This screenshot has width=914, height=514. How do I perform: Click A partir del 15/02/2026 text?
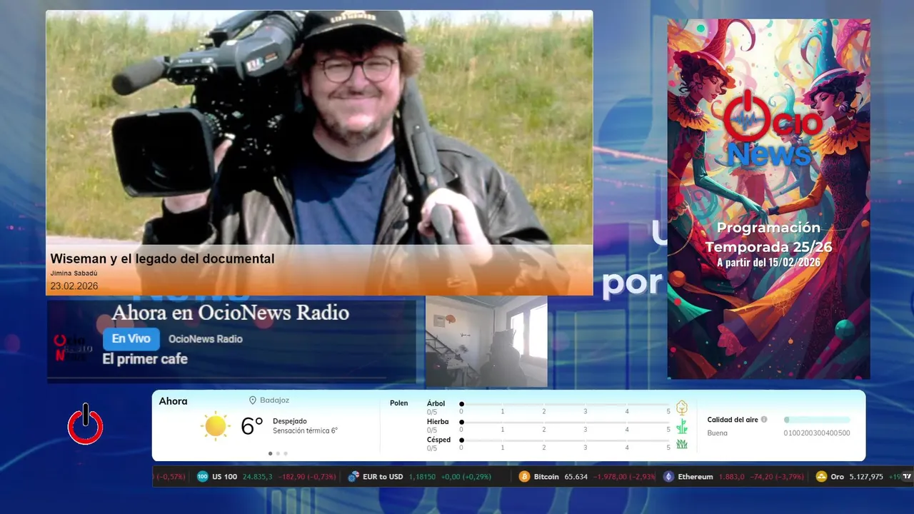coord(768,262)
